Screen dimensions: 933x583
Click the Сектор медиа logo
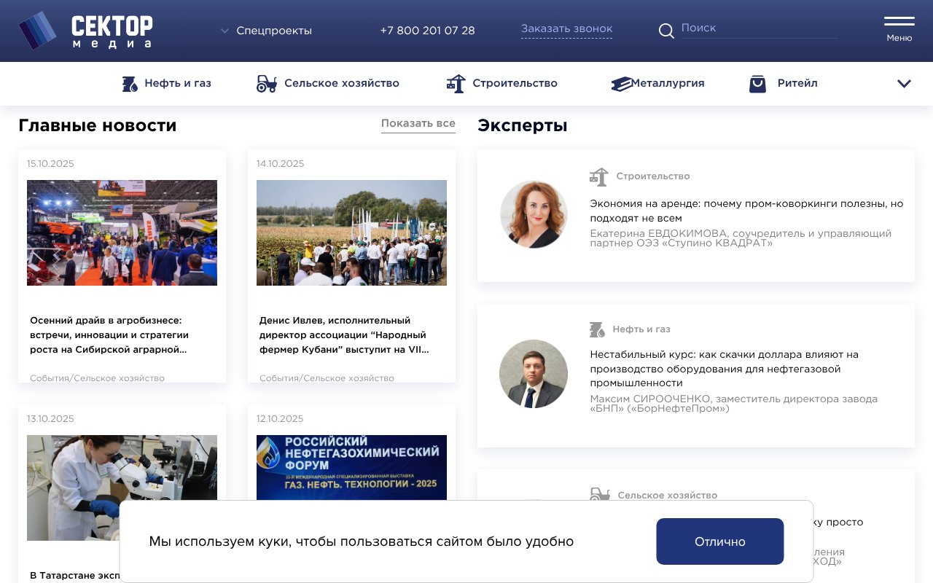tap(80, 31)
